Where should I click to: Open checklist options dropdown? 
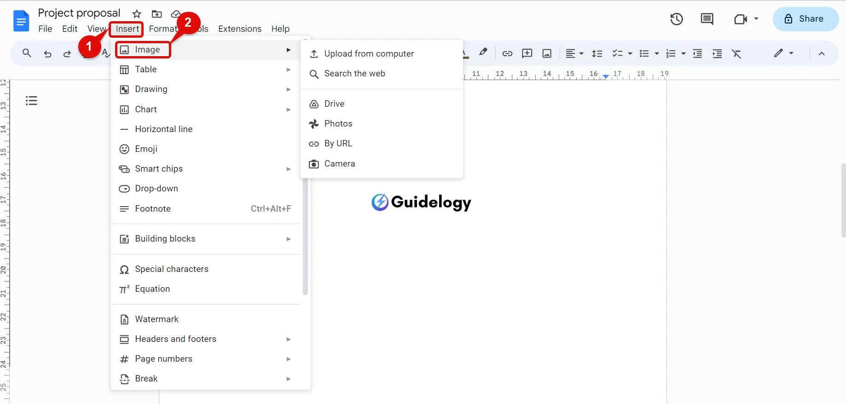(630, 54)
